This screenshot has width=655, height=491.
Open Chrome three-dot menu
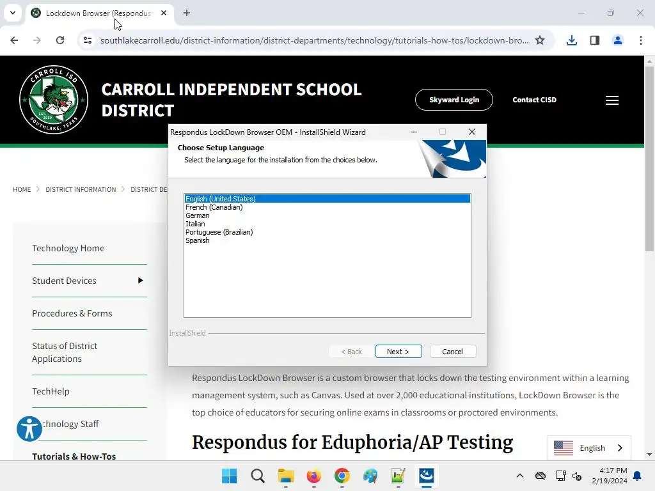click(x=641, y=40)
